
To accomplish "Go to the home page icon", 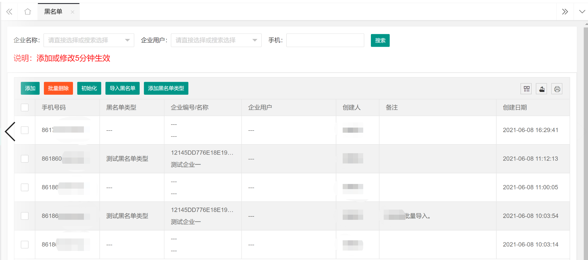I will [x=28, y=12].
